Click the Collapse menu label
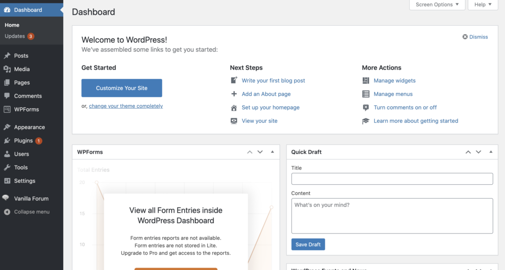 coord(32,212)
